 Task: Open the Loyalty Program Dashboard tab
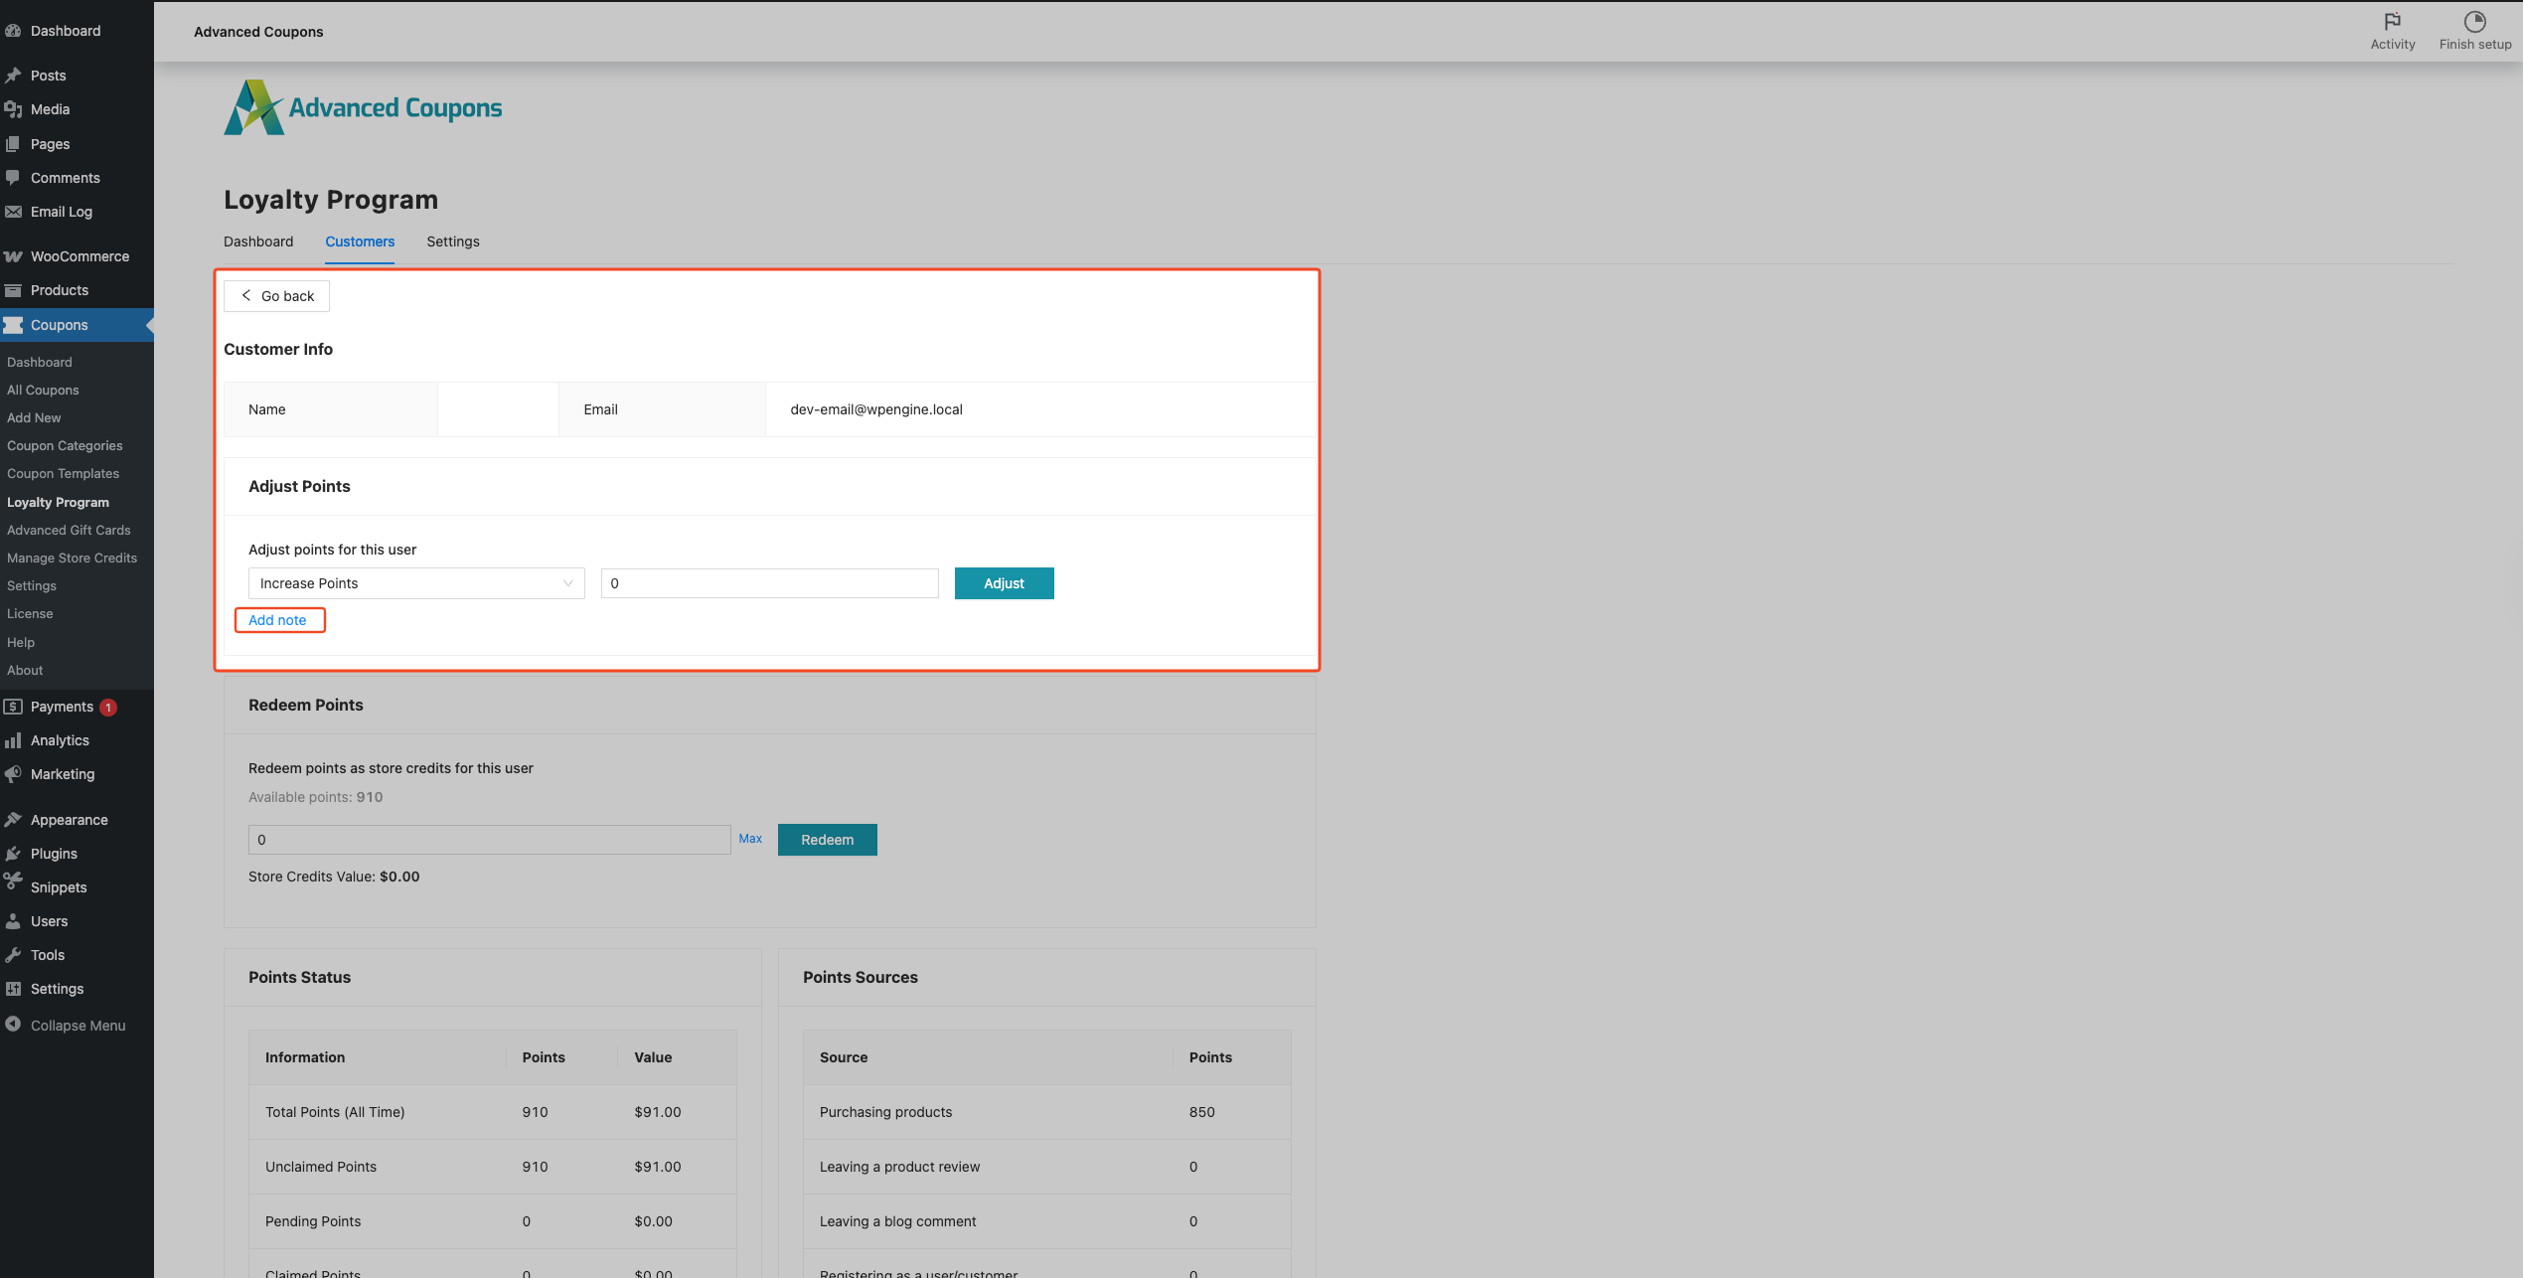[x=258, y=241]
